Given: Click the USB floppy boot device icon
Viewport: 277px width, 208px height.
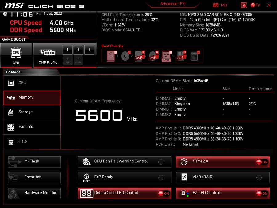Looking at the screenshot, I should point(181,56).
